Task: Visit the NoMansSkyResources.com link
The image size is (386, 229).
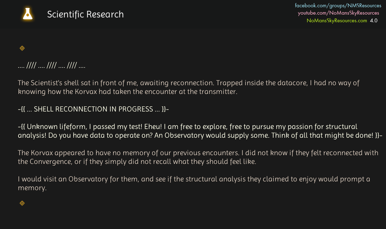Action: pyautogui.click(x=337, y=21)
